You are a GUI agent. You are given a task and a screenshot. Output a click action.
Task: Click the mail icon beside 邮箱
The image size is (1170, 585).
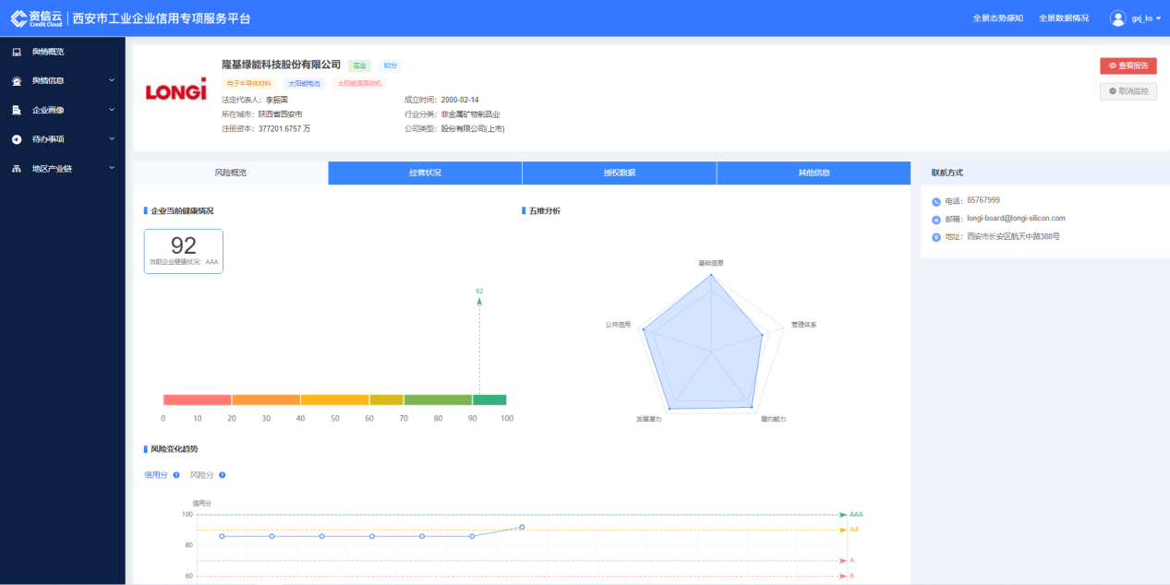coord(935,220)
